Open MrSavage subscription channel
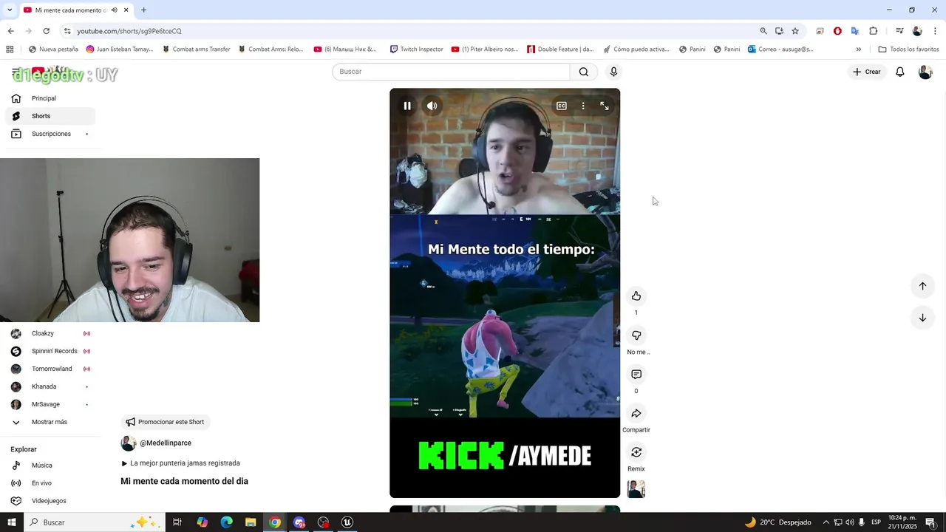Viewport: 946px width, 532px height. [50, 404]
